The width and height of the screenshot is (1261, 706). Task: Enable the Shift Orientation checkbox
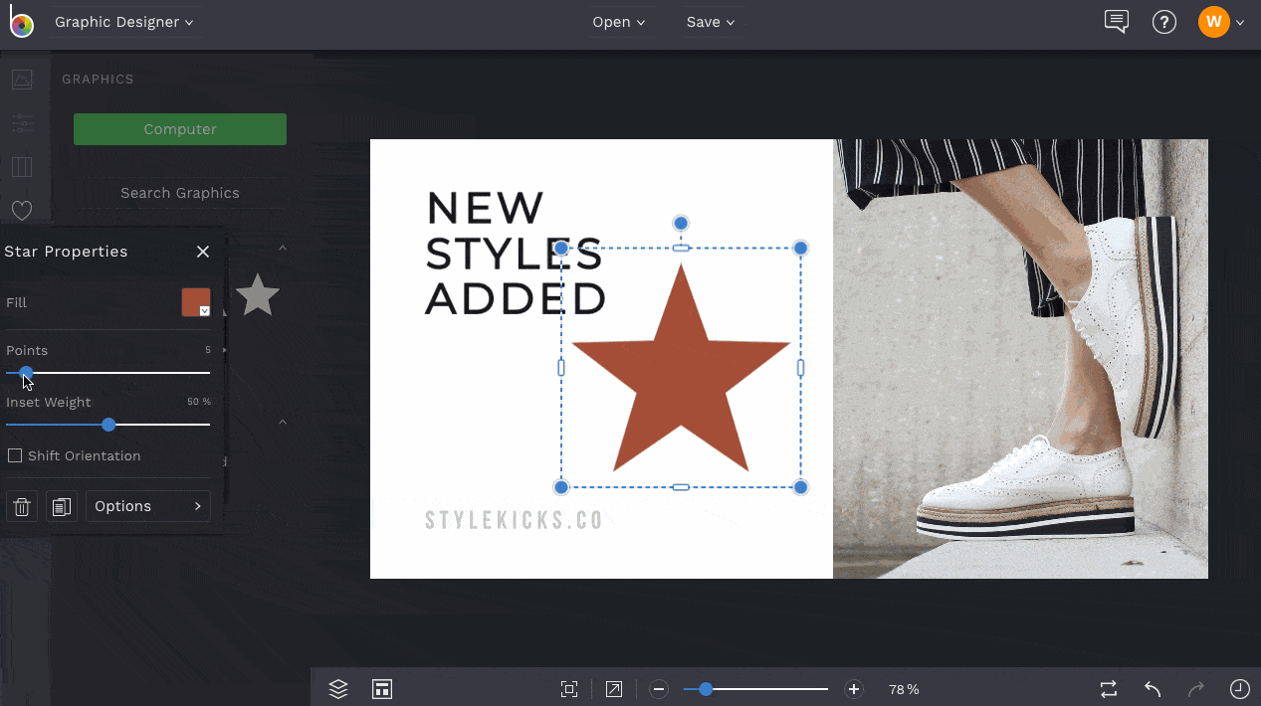pyautogui.click(x=15, y=455)
